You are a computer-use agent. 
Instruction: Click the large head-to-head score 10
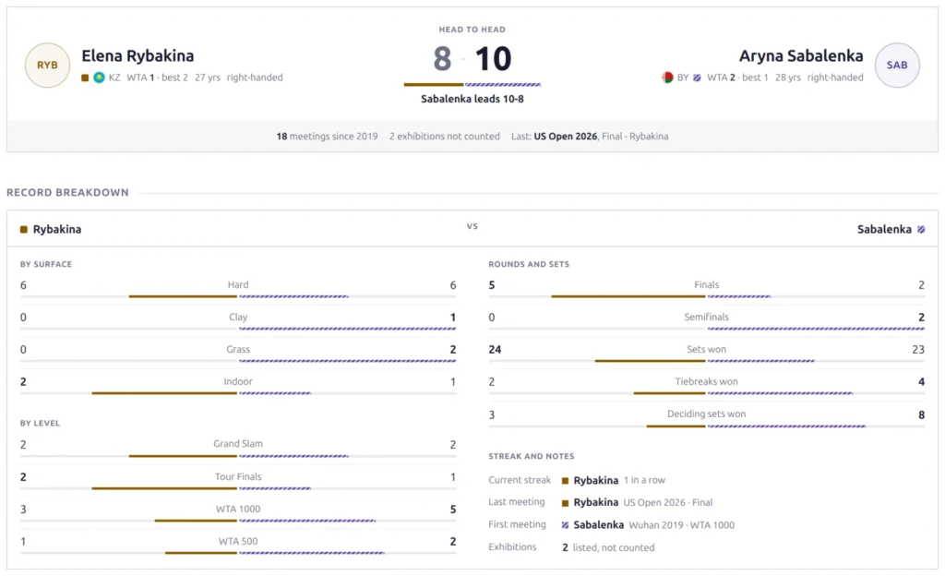click(x=493, y=59)
